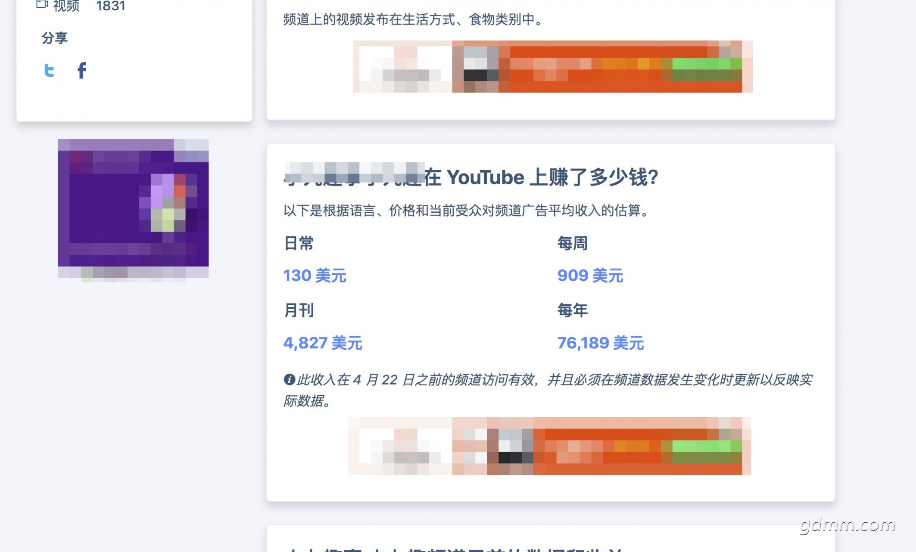
Task: Click the 以下是根据语言 estimate description
Action: coord(467,211)
